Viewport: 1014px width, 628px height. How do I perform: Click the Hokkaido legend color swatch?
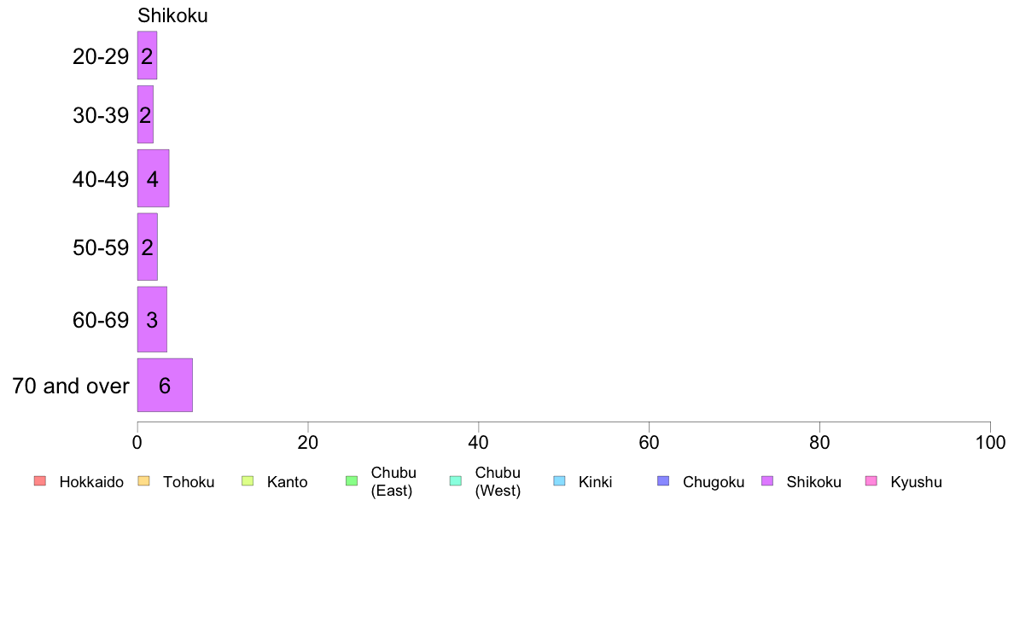point(40,480)
